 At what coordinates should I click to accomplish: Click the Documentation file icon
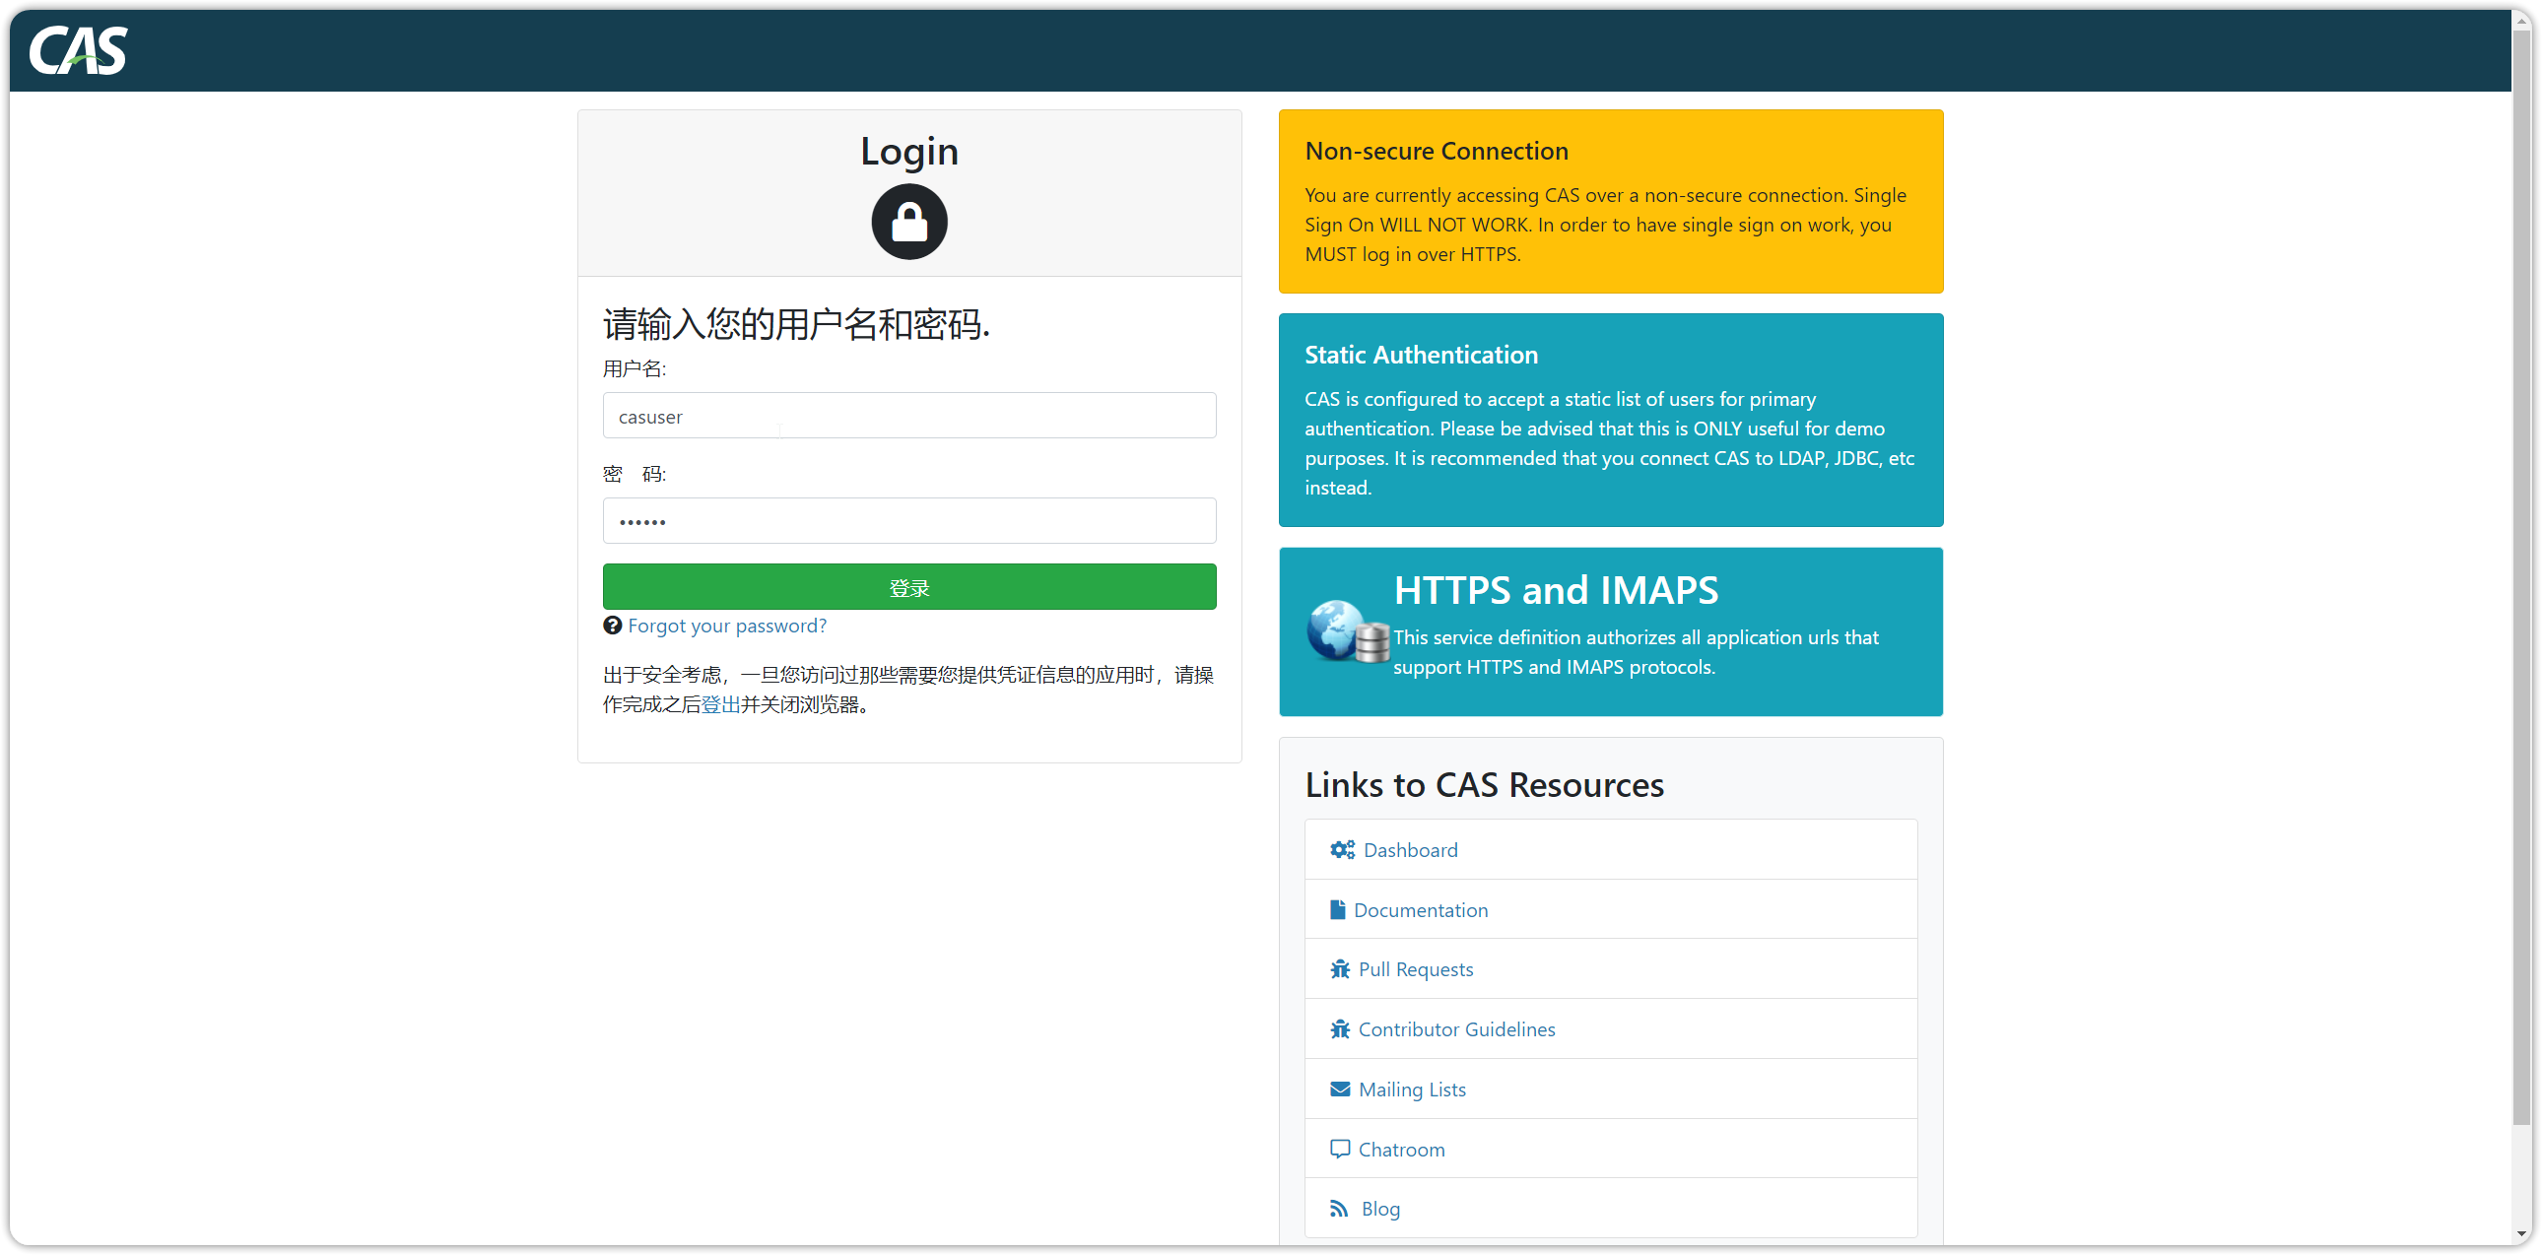point(1337,909)
